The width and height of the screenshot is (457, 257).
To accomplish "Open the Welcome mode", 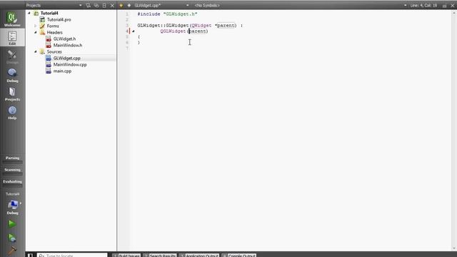I will pos(12,19).
